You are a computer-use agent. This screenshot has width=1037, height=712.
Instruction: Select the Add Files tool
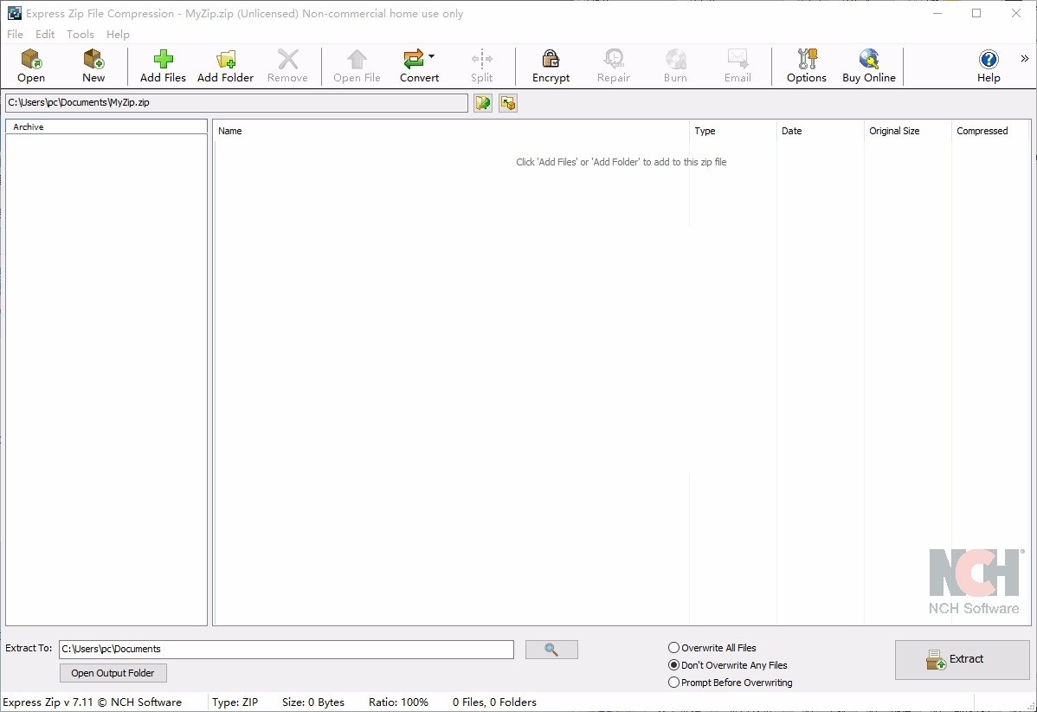162,65
